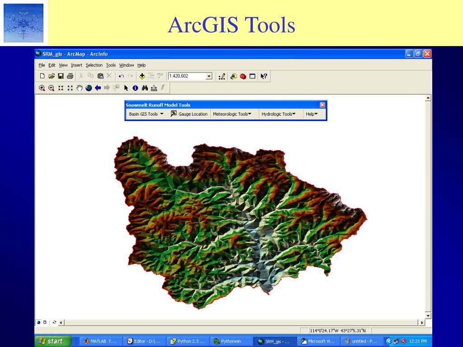Image resolution: width=463 pixels, height=347 pixels.
Task: Select the Zoom Out tool
Action: [x=51, y=88]
